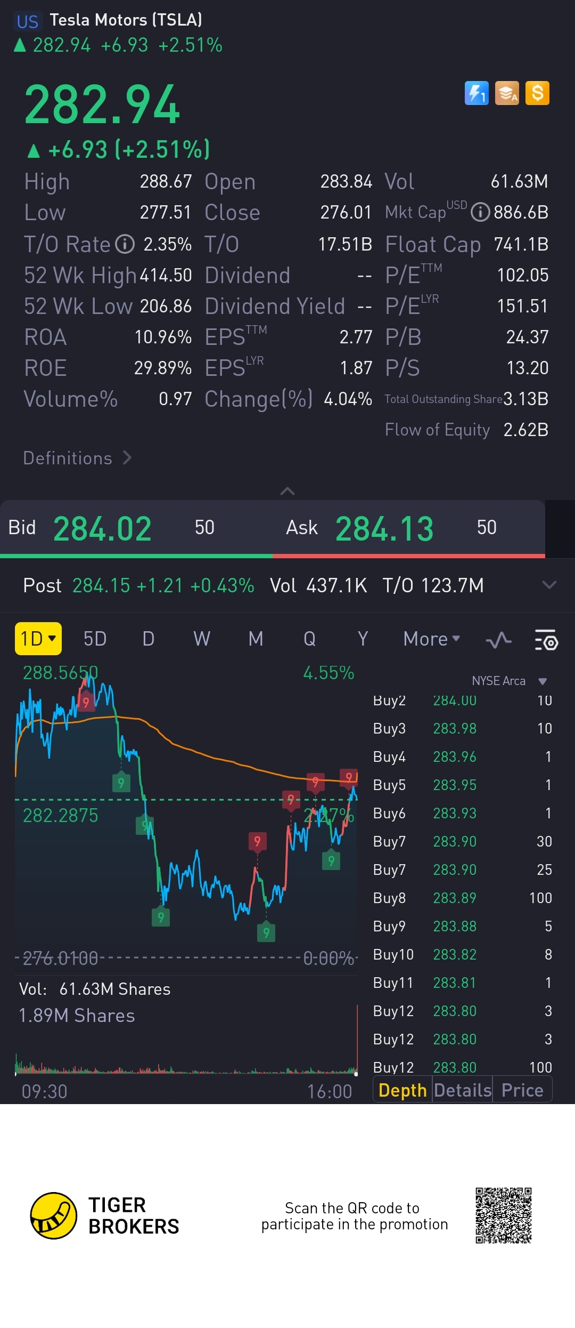Screen dimensions: 575x1328
Task: Tap the large 282.94 price
Action: click(x=102, y=105)
